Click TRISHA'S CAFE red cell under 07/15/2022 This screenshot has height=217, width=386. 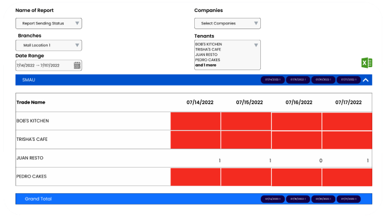coord(246,140)
